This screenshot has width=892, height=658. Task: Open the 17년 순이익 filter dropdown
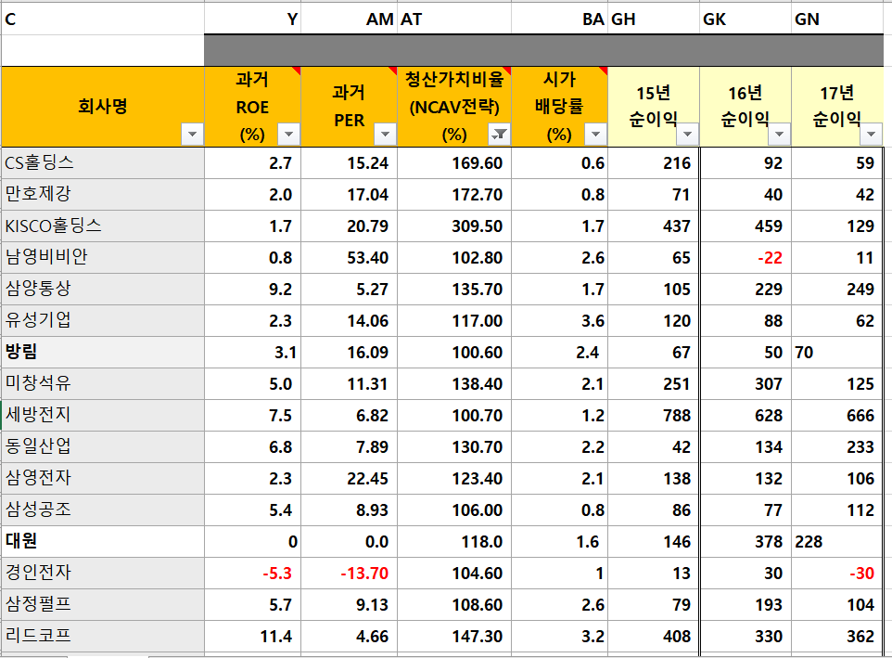(x=872, y=135)
